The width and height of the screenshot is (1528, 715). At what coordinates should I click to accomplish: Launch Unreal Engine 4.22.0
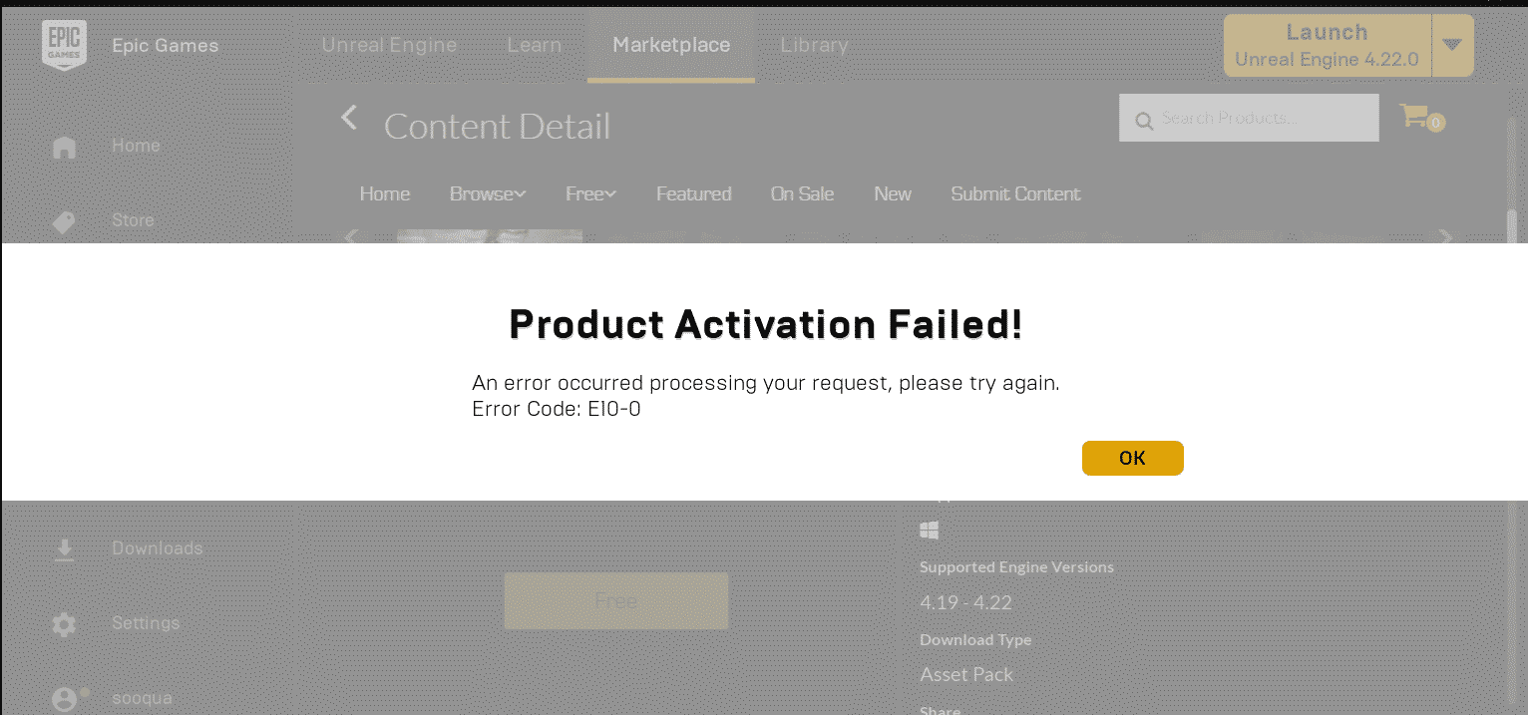1328,45
